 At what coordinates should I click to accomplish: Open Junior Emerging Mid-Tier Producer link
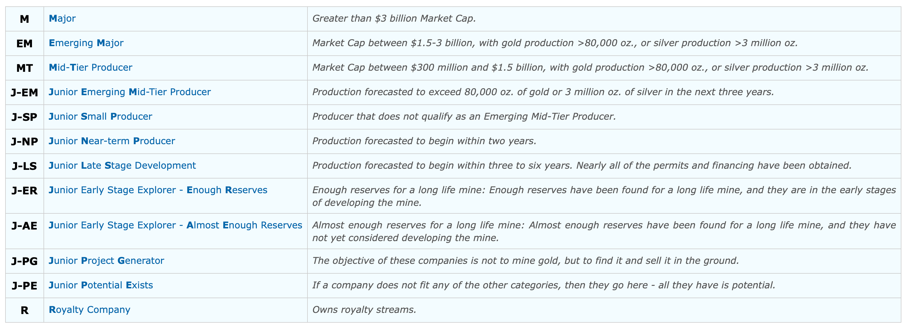(x=130, y=92)
